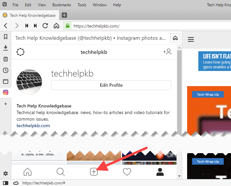
Task: Open Vivaldi settings gear icon
Action: coord(6,174)
